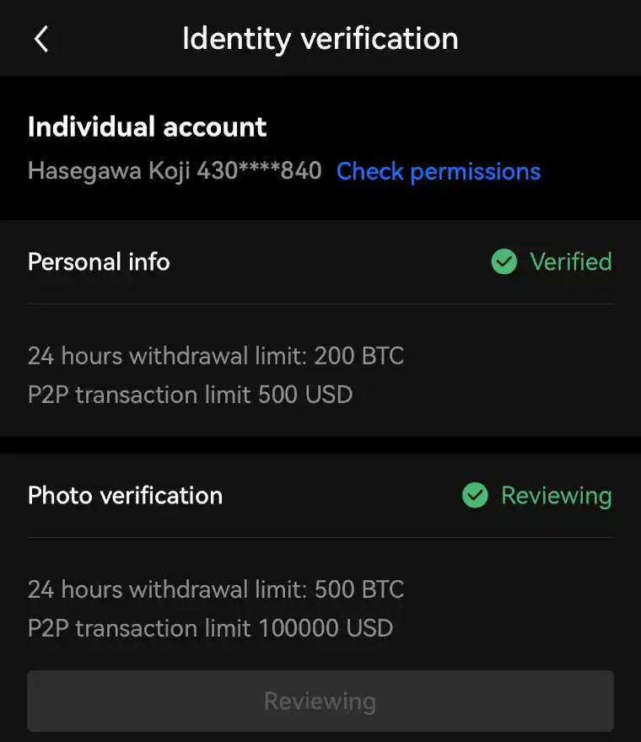Select the Photo verification row
This screenshot has width=641, height=742.
click(320, 496)
